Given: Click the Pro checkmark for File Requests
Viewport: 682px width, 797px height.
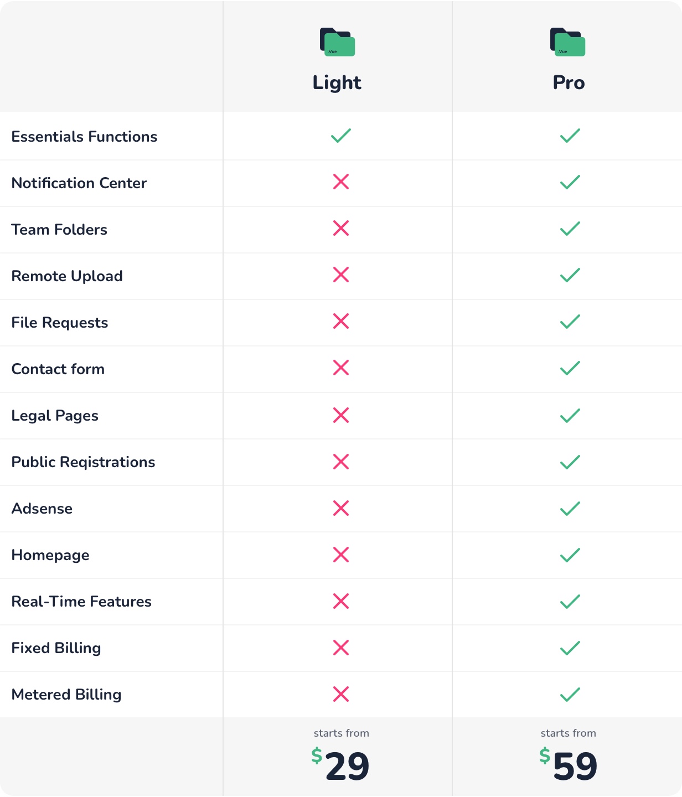Looking at the screenshot, I should (570, 322).
